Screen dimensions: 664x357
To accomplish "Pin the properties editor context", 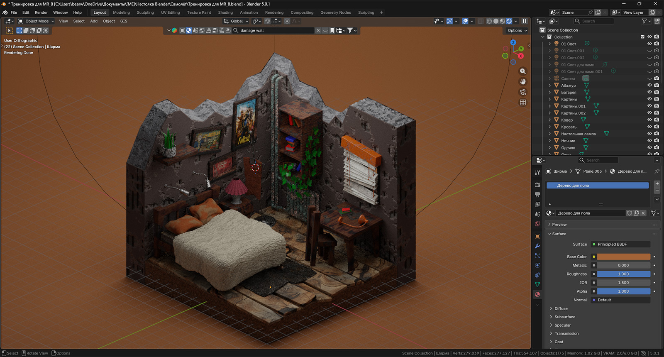I will (x=657, y=171).
